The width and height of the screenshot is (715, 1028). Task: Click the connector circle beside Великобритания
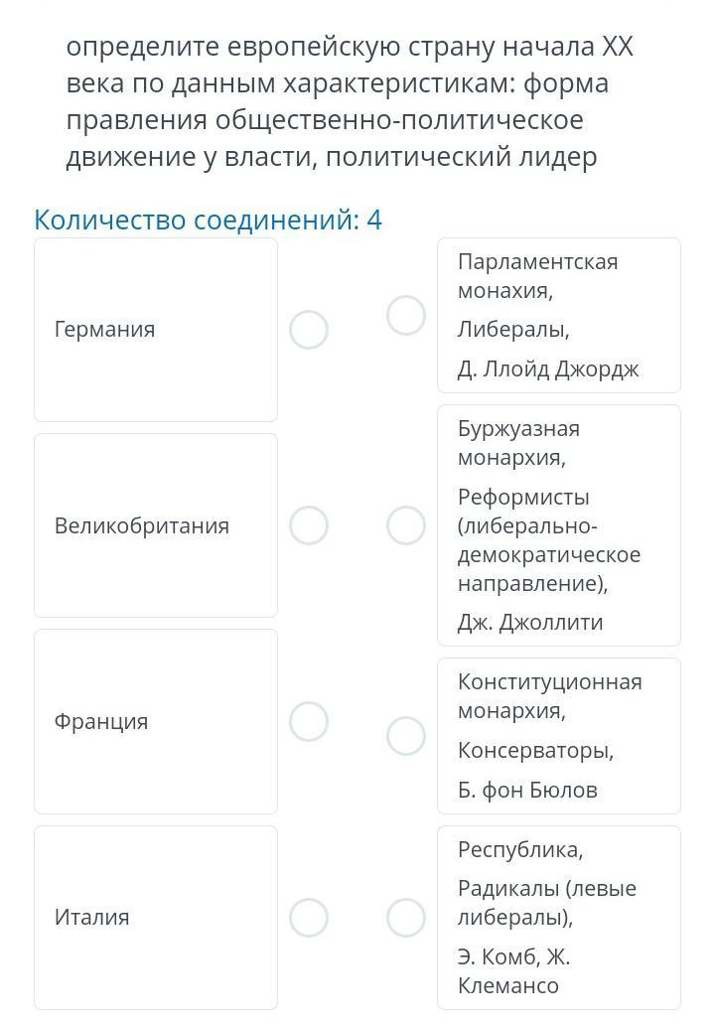[x=309, y=525]
